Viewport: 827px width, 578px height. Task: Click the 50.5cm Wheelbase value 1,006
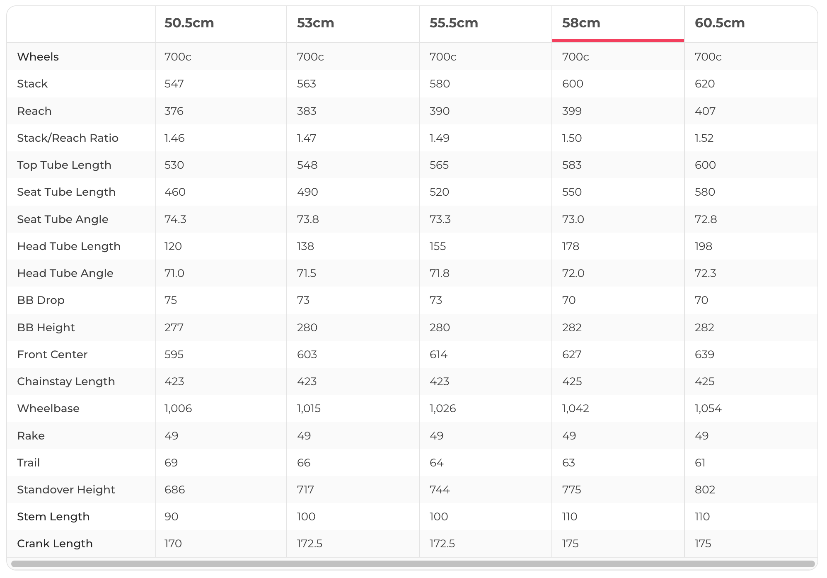178,408
